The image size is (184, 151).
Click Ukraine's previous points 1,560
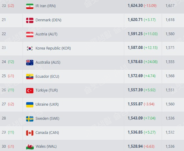click(170, 104)
